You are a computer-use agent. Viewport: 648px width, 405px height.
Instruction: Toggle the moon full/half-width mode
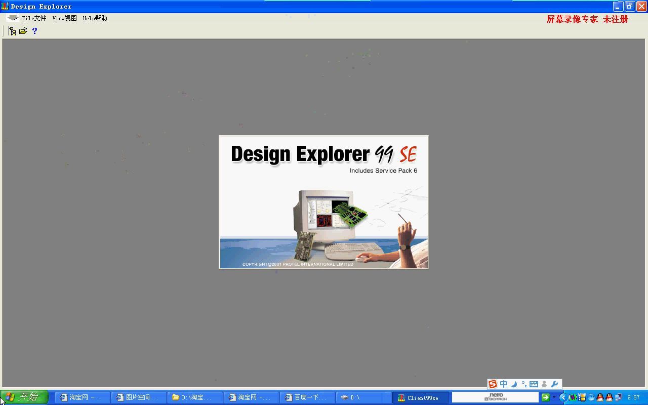pos(514,384)
